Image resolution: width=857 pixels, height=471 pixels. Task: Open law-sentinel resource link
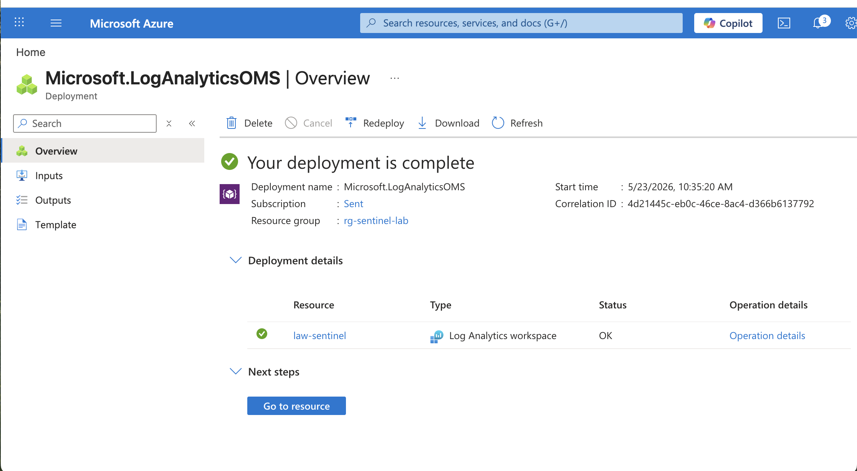tap(319, 336)
